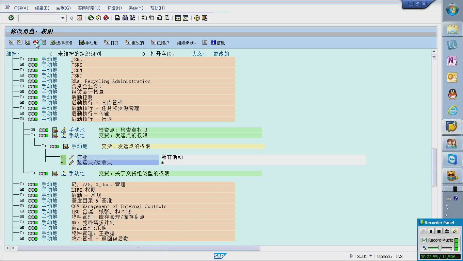The width and height of the screenshot is (463, 261).
Task: Click the green Enter checkmark icon
Action: 11,18
